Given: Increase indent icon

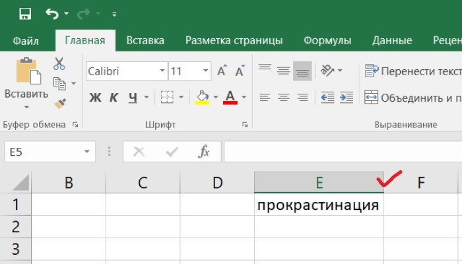Looking at the screenshot, I should [x=346, y=97].
